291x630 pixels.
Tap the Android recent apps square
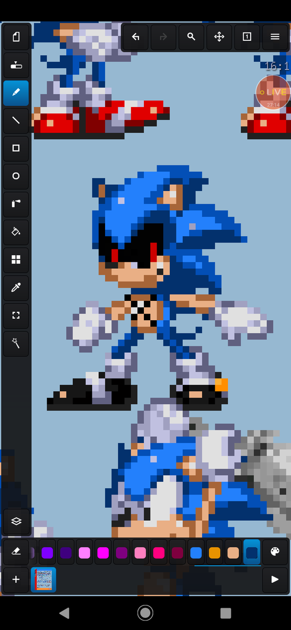(x=226, y=613)
